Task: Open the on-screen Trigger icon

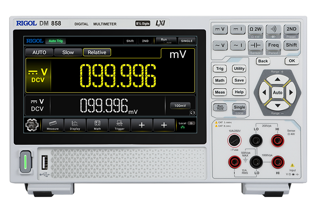Action: 119,125
